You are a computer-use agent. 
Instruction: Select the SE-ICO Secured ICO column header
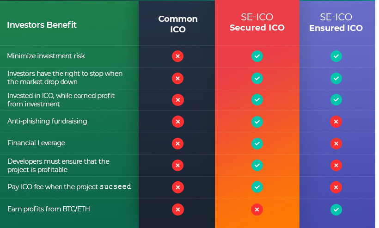coord(257,22)
